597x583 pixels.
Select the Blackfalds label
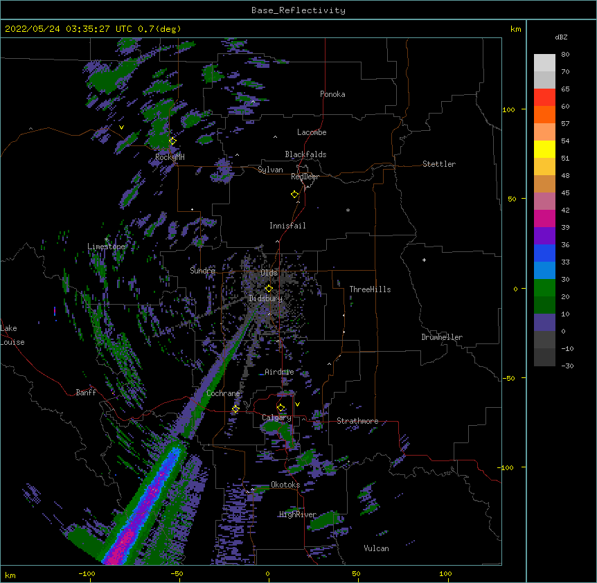tap(305, 154)
